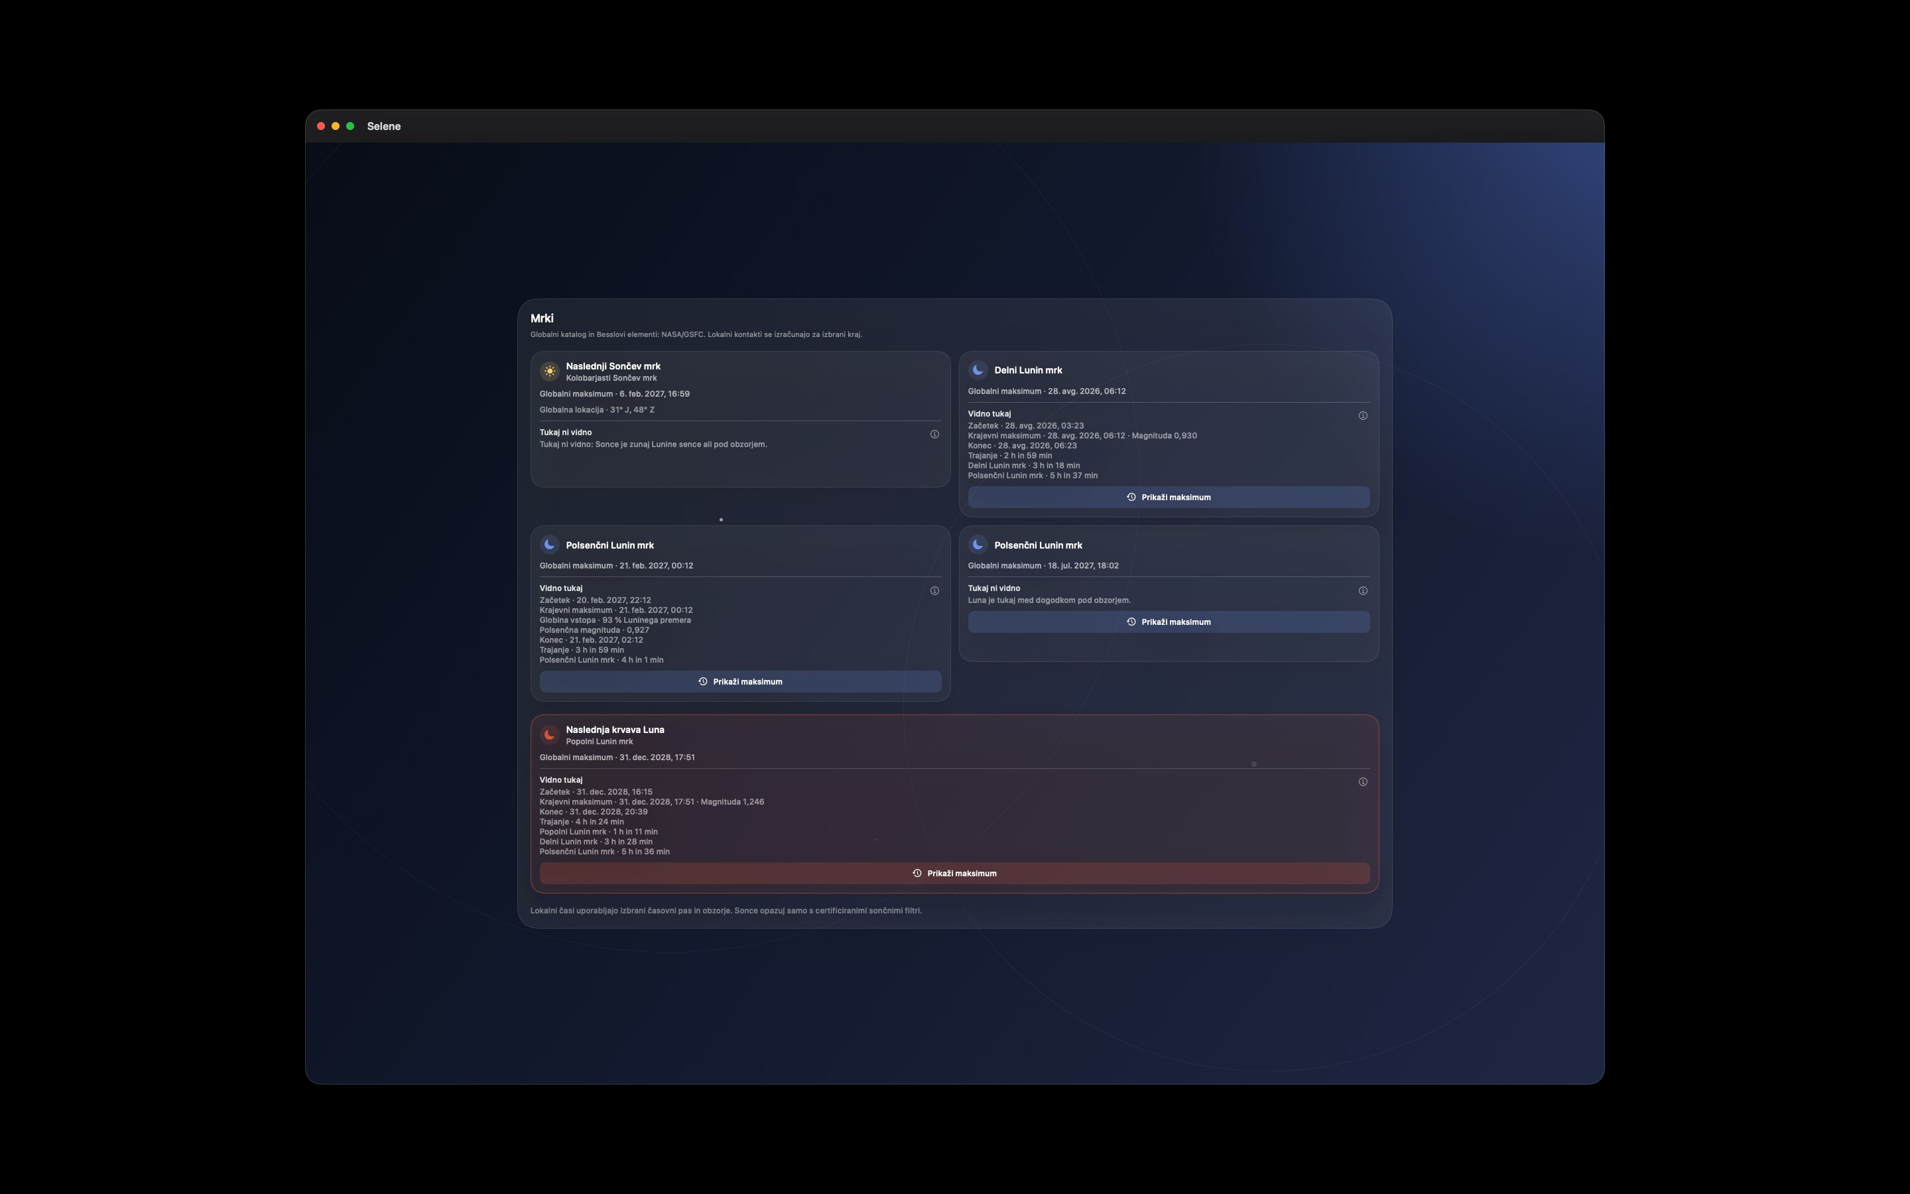The image size is (1910, 1194).
Task: Click the NASA/GSFC catalog description line
Action: pyautogui.click(x=696, y=335)
